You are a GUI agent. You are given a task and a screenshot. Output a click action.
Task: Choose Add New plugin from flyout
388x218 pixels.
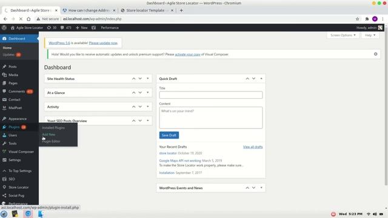click(x=48, y=134)
